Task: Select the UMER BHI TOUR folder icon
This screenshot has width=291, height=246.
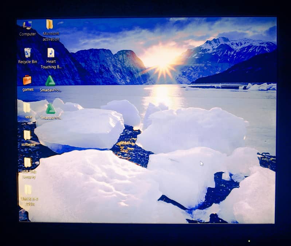Action: pos(28,190)
